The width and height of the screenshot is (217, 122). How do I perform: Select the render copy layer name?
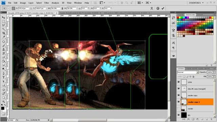193,96
